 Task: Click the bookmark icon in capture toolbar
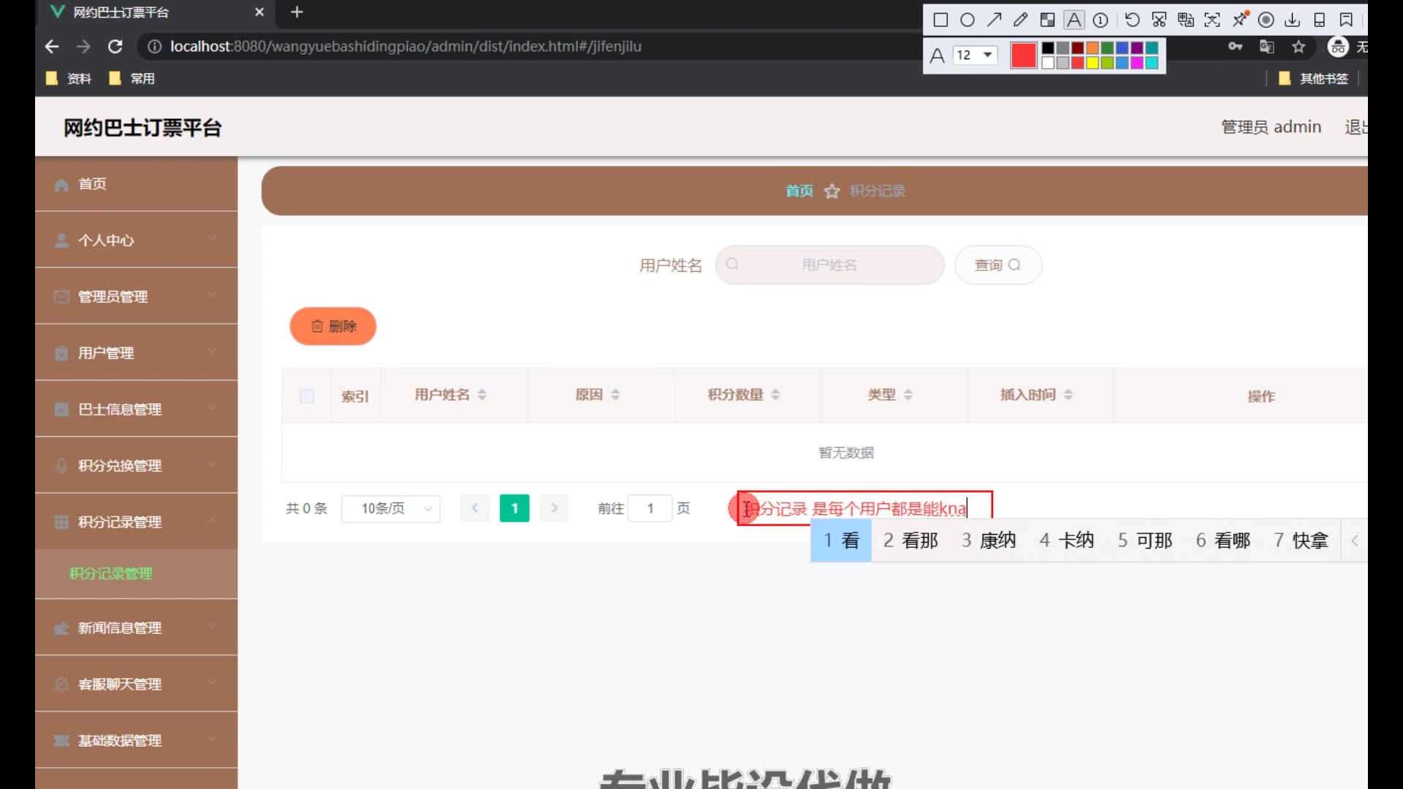(x=1346, y=20)
